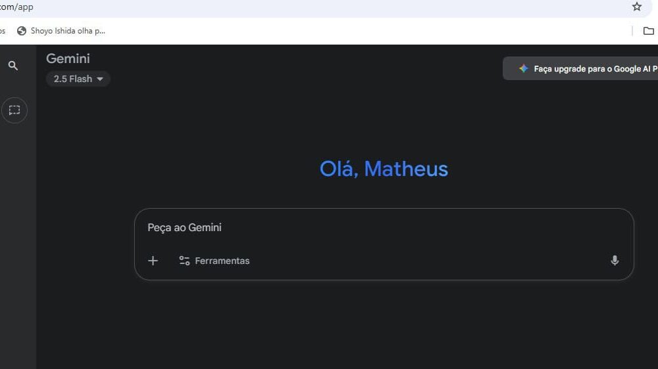Screen dimensions: 658x369
Task: Open the "Shoyo Ishida olha p..." bookmark
Action: (x=67, y=31)
